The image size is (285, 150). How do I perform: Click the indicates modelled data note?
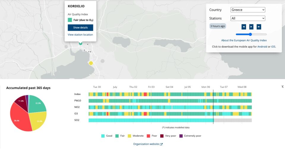click(176, 128)
